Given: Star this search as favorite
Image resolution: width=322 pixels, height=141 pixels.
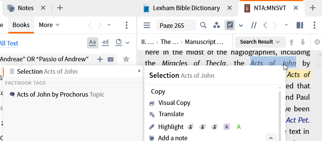Looking at the screenshot, I should (x=126, y=59).
